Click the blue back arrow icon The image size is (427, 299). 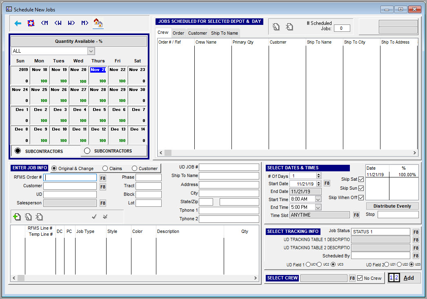click(x=17, y=23)
